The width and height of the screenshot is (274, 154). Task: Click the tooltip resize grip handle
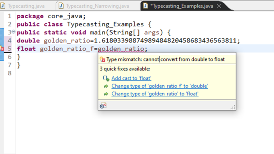click(233, 107)
